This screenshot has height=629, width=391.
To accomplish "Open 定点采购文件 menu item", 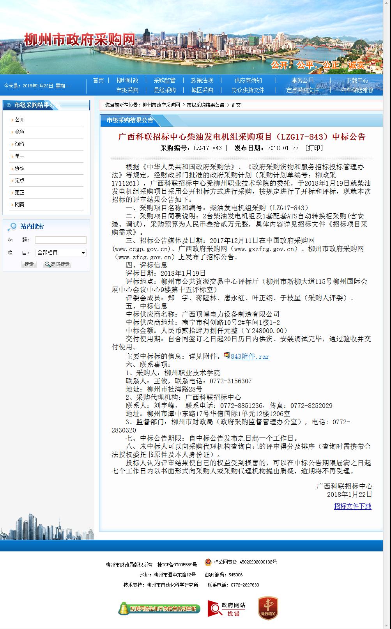I will pyautogui.click(x=303, y=90).
